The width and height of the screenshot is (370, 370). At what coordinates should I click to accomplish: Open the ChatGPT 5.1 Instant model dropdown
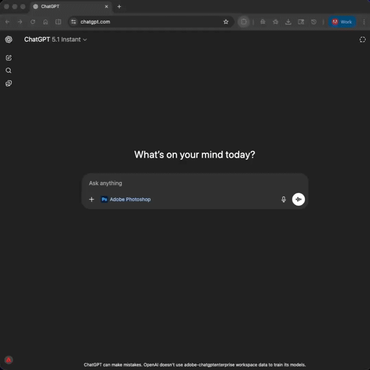coord(55,40)
